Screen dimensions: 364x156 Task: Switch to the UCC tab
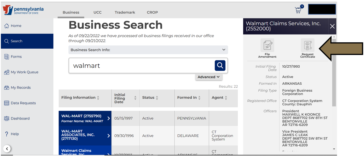click(x=97, y=12)
